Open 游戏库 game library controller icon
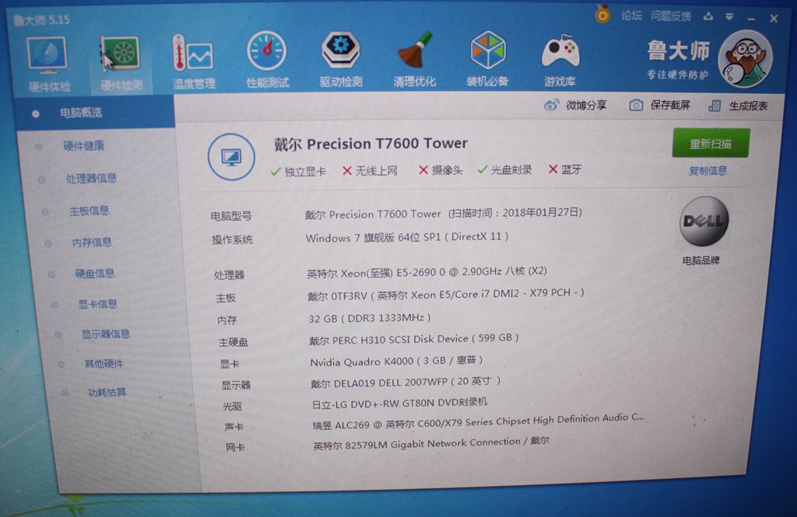 click(560, 60)
